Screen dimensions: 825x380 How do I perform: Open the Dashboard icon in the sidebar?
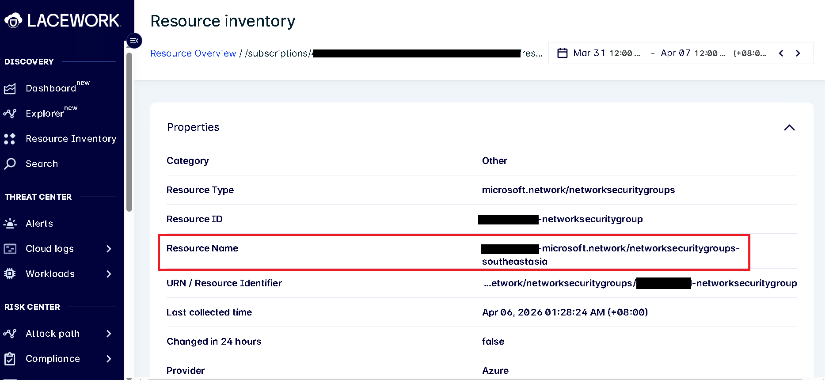coord(10,88)
